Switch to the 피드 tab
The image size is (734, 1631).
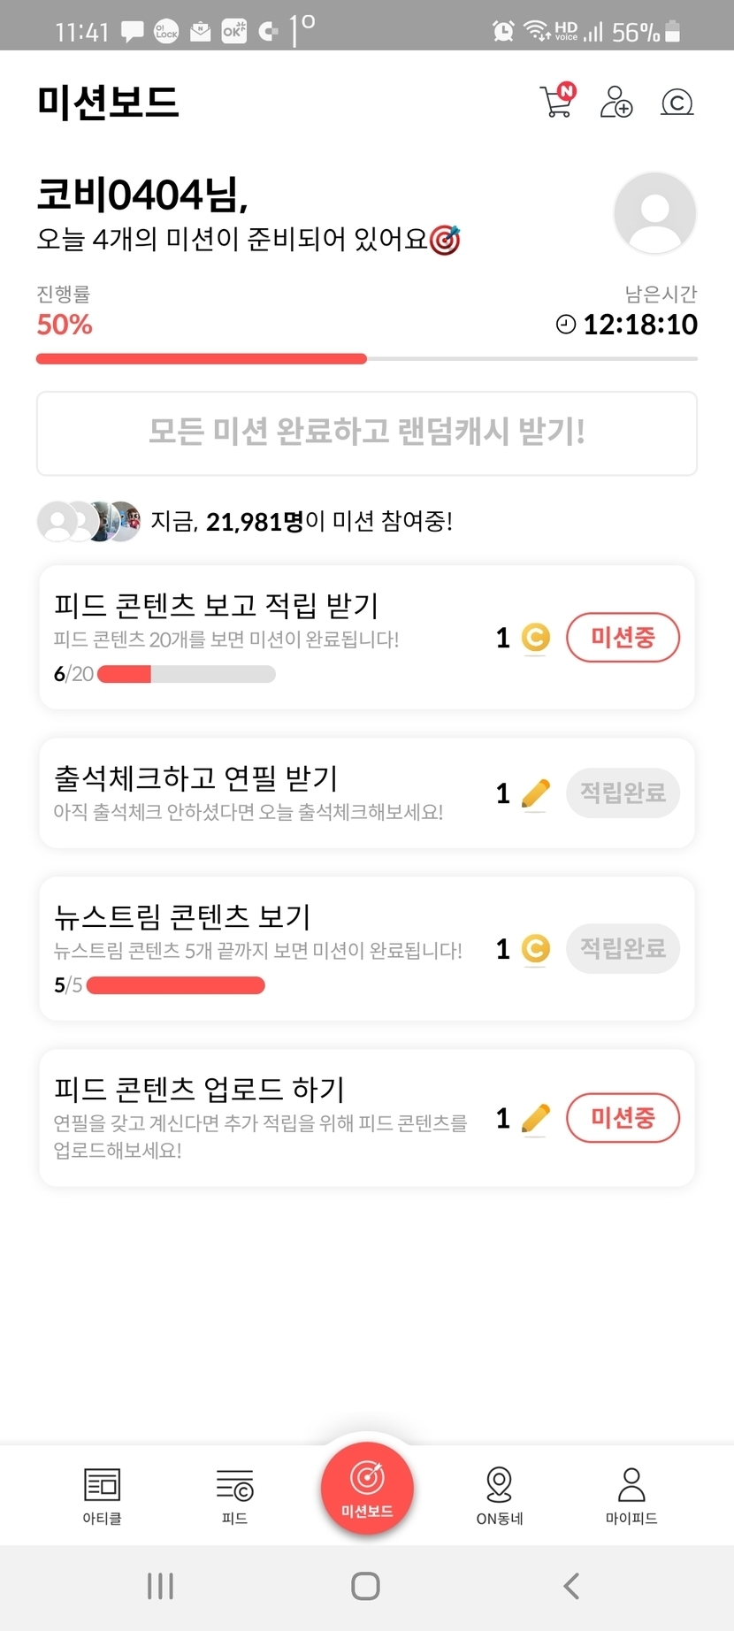point(234,1496)
